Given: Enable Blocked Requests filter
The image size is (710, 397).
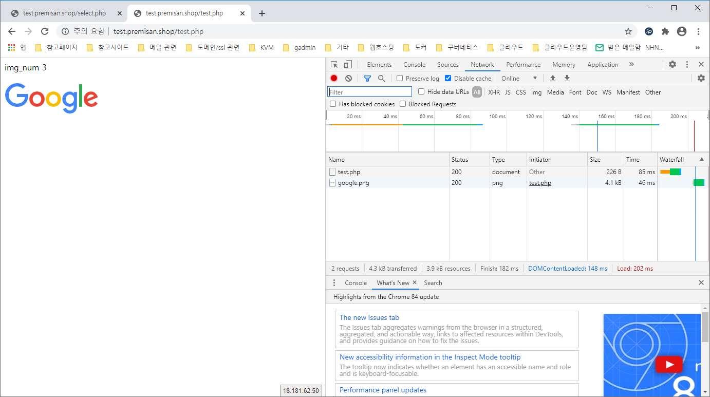Looking at the screenshot, I should pyautogui.click(x=403, y=104).
